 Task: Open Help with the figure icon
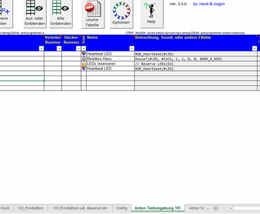click(151, 13)
